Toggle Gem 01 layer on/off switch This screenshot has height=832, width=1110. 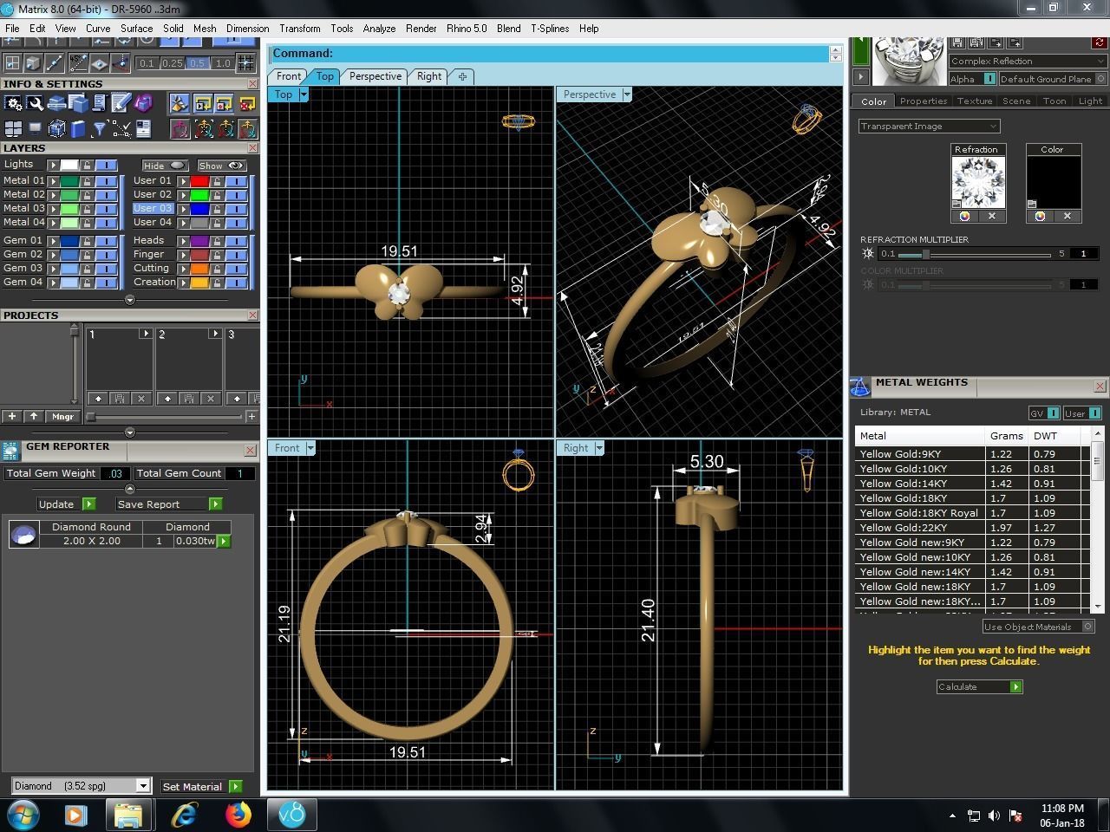point(106,241)
